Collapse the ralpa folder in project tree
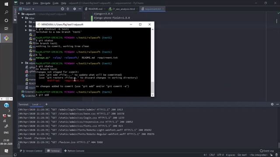The width and height of the screenshot is (280, 157). pos(22,18)
